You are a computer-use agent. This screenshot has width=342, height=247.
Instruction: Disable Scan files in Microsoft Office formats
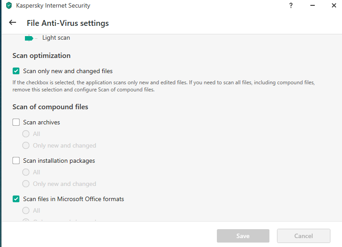click(x=16, y=199)
